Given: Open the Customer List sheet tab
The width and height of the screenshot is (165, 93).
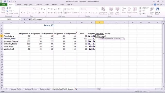Looking at the screenshot, I should tap(45, 89).
